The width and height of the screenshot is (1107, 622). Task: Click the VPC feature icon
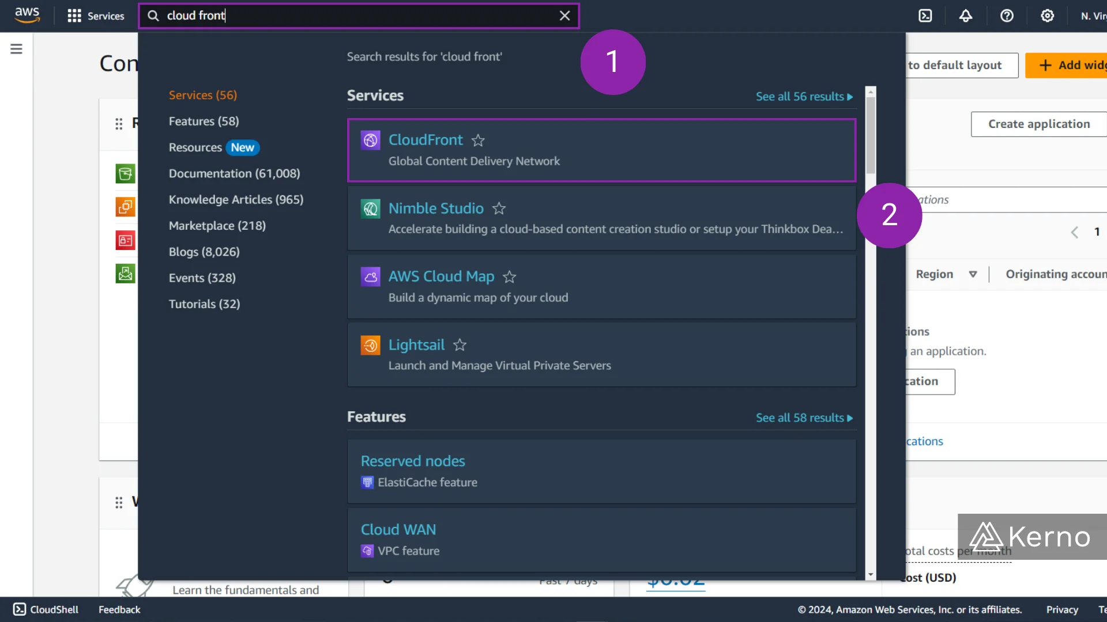(x=367, y=551)
